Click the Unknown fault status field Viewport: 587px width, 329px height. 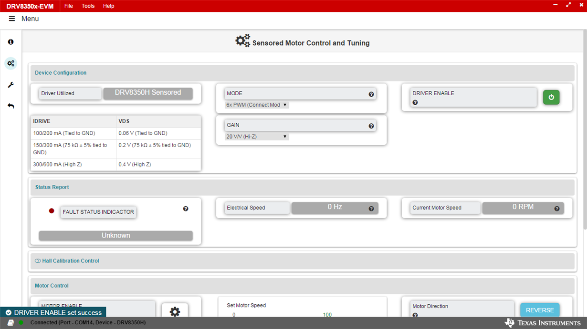115,236
